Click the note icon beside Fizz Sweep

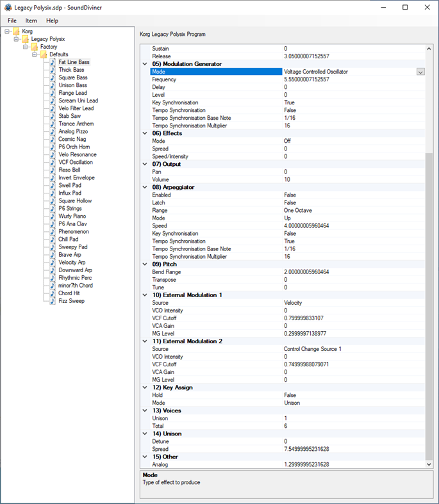53,301
